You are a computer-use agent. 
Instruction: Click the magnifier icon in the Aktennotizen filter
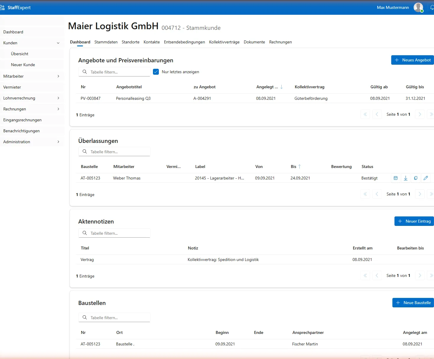click(x=85, y=233)
